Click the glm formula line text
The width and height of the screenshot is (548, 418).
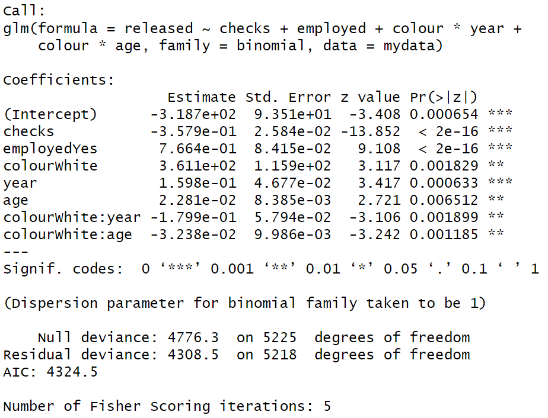tap(263, 28)
